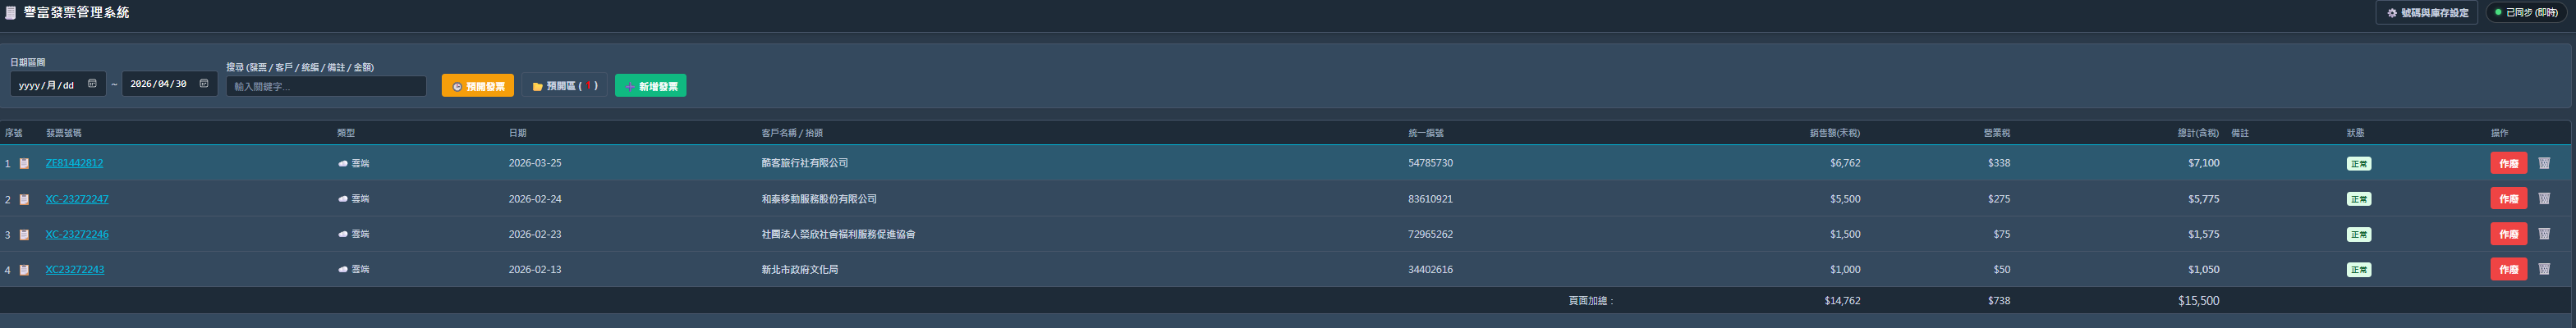Viewport: 2576px width, 328px height.
Task: Click the clipboard icon beside invoice XC-23272247
Action: (x=24, y=199)
